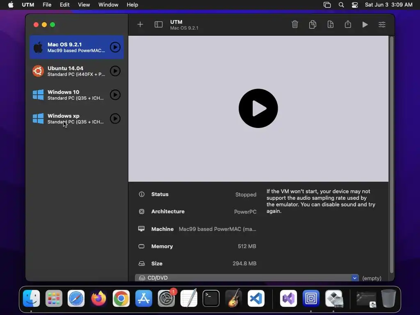Viewport: 420px width, 315px height.
Task: Run the VM using toolbar play icon
Action: click(x=365, y=25)
